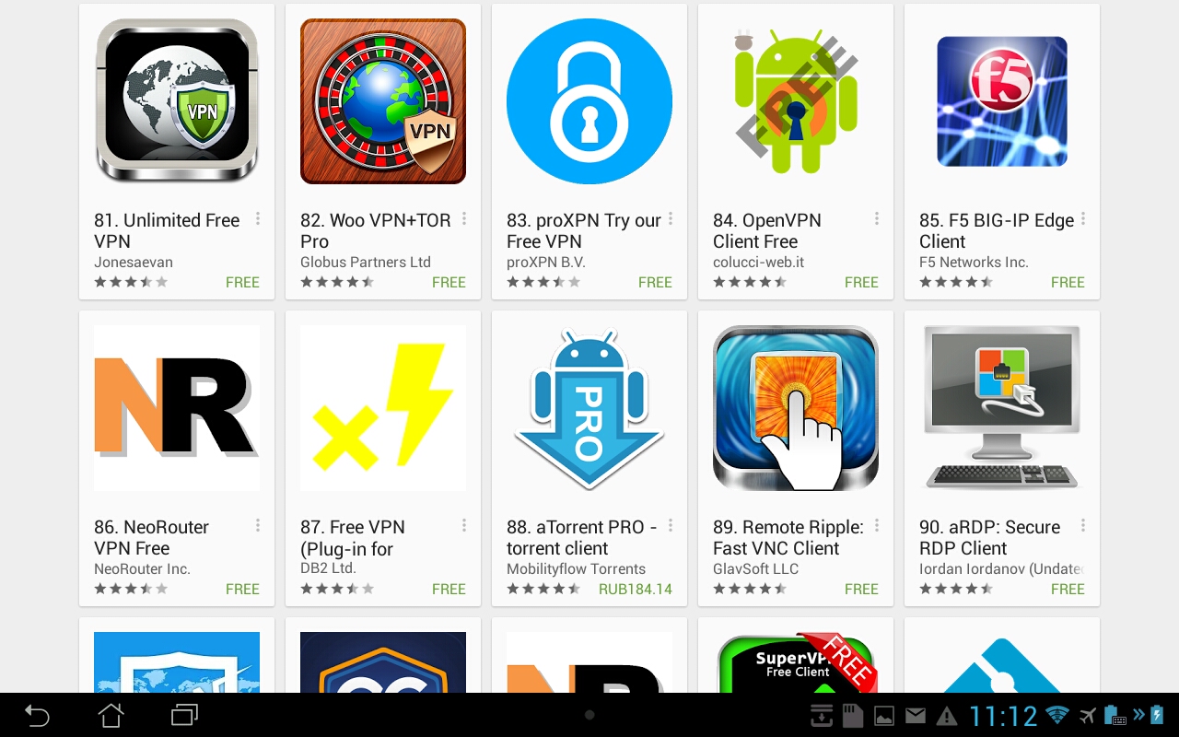Tap the NeoRouter VPN Free NR icon
The image size is (1179, 737).
coord(177,408)
